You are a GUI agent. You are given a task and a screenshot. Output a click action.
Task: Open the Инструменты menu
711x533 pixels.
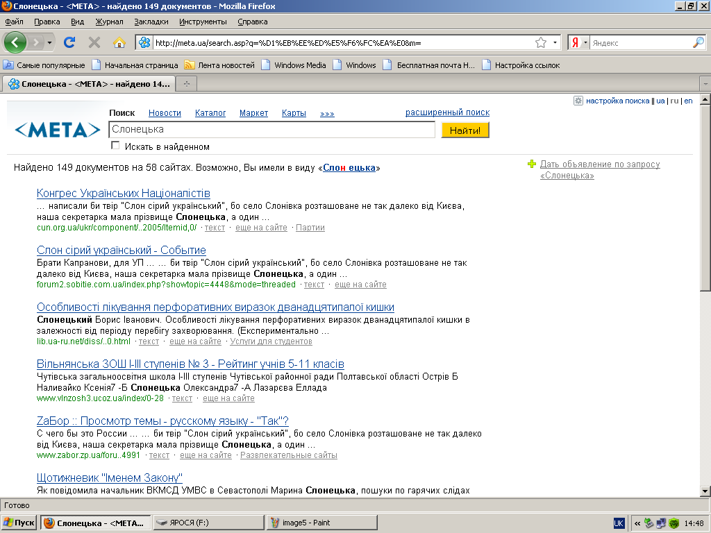tap(203, 22)
